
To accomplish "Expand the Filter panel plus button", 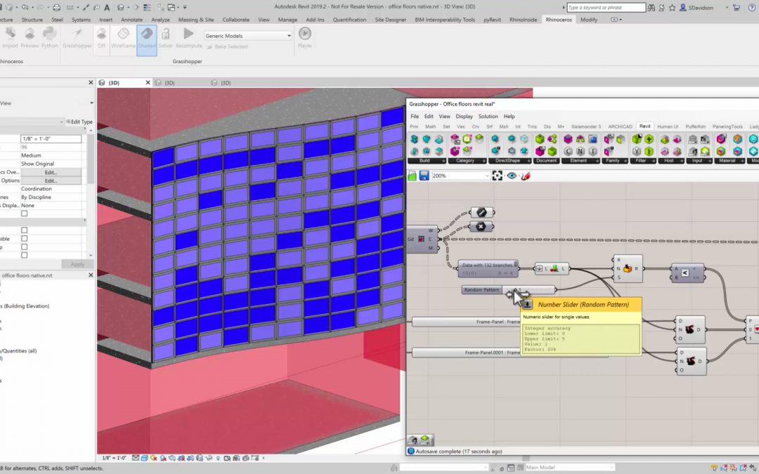I will point(654,161).
